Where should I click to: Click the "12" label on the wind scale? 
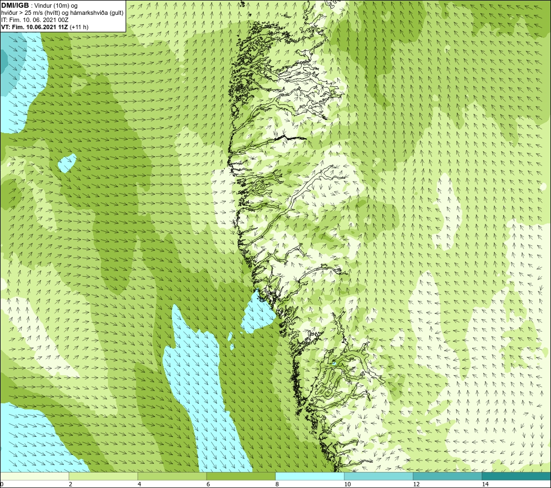416,484
